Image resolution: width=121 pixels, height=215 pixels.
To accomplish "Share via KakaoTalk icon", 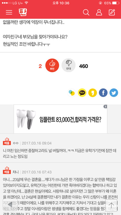I will pos(82,93).
